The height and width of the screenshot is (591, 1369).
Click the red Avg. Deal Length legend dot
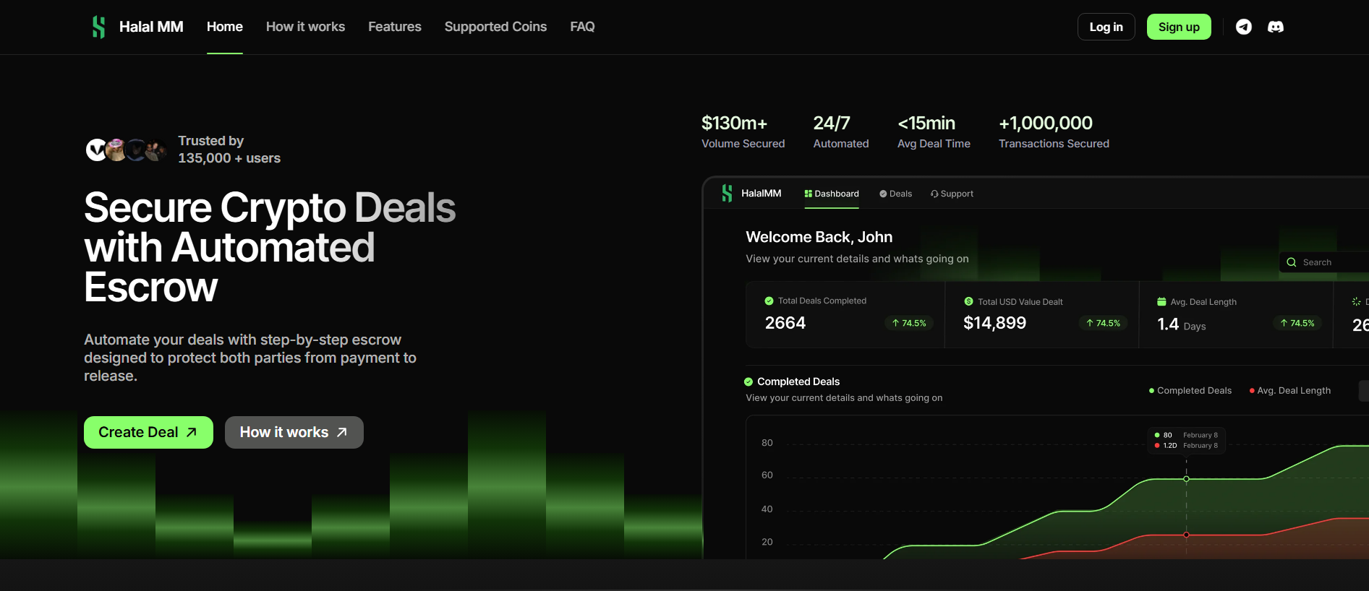click(1252, 391)
